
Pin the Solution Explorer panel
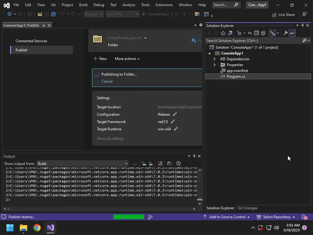pos(302,25)
